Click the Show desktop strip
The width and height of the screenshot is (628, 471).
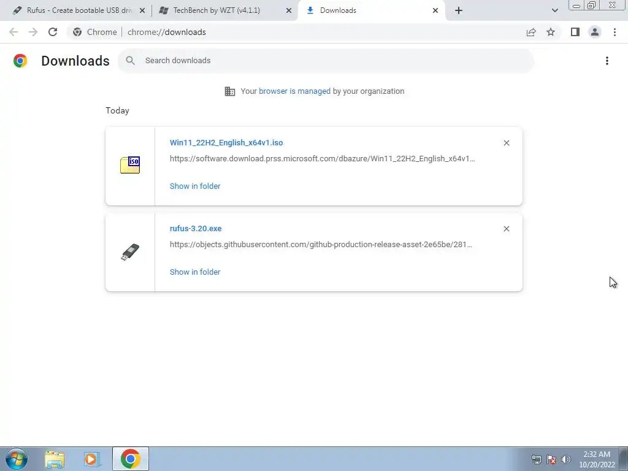pos(623,459)
